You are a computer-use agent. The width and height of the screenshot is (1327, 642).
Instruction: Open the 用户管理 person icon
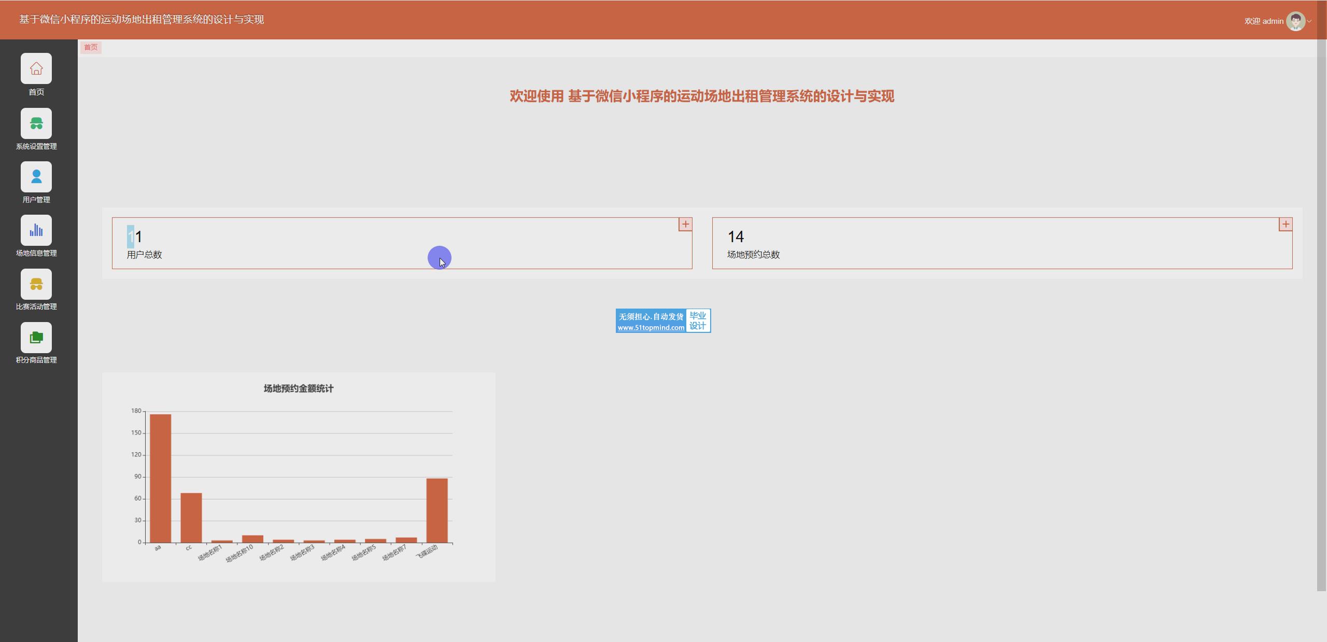[36, 177]
